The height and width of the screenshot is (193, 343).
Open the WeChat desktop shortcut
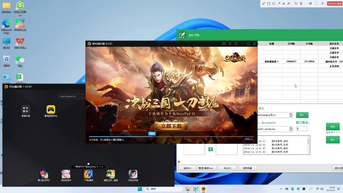coord(20,61)
